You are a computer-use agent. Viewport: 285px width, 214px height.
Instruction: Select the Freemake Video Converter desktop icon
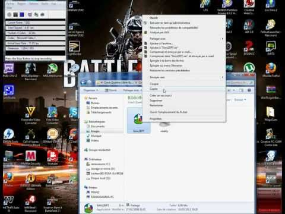(31, 115)
